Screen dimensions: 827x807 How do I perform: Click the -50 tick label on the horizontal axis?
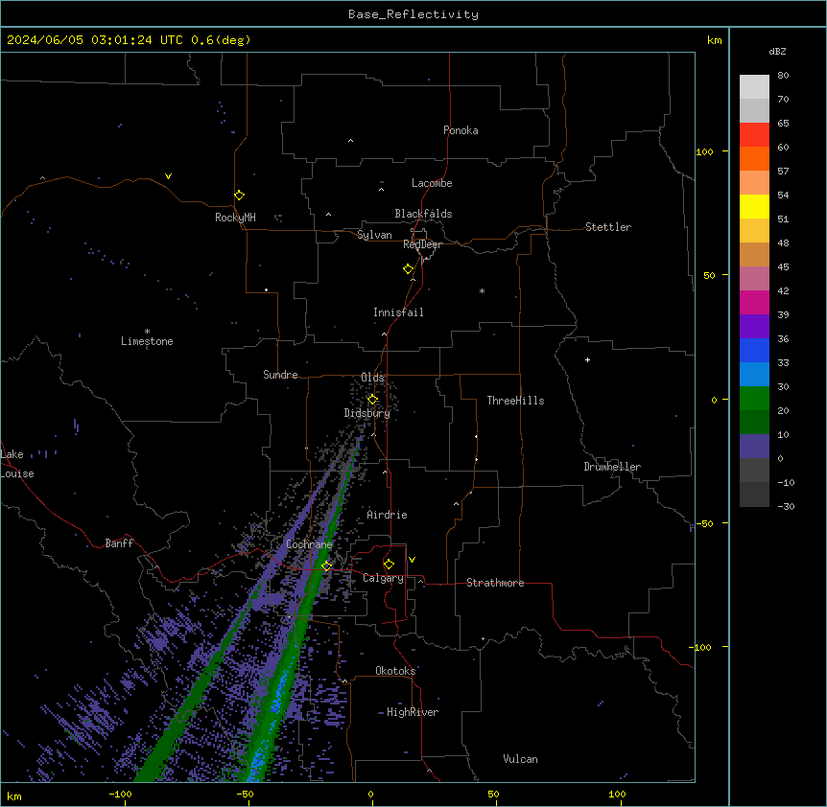245,794
